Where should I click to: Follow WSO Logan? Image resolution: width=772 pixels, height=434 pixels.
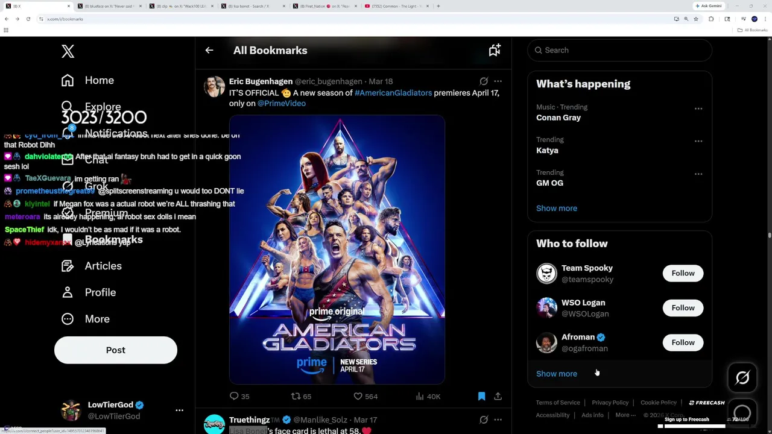(683, 308)
